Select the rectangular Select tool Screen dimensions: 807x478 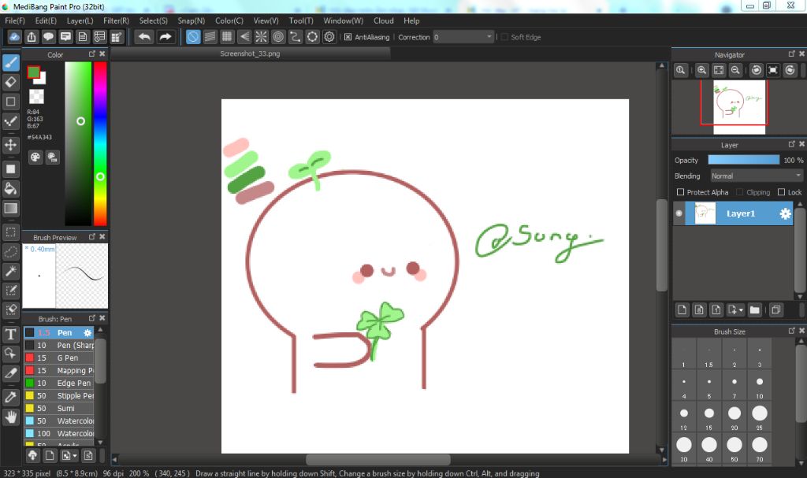point(11,232)
